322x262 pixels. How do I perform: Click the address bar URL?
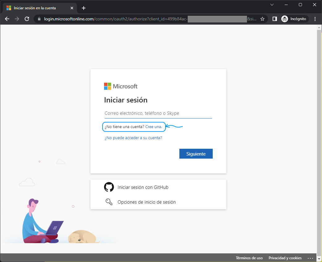click(x=150, y=19)
